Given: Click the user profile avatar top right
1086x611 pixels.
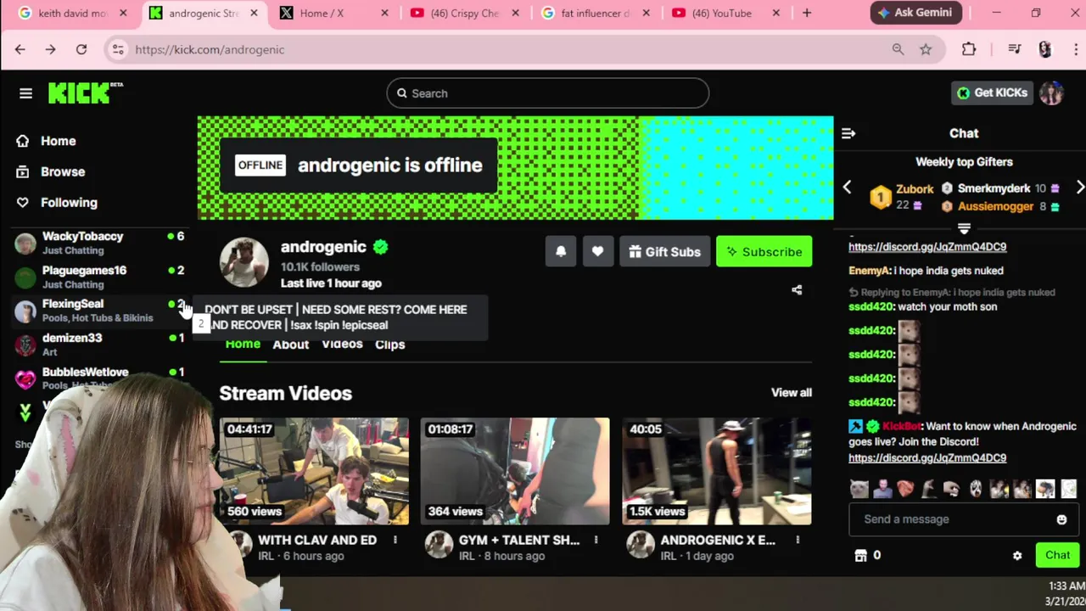Looking at the screenshot, I should [x=1051, y=93].
